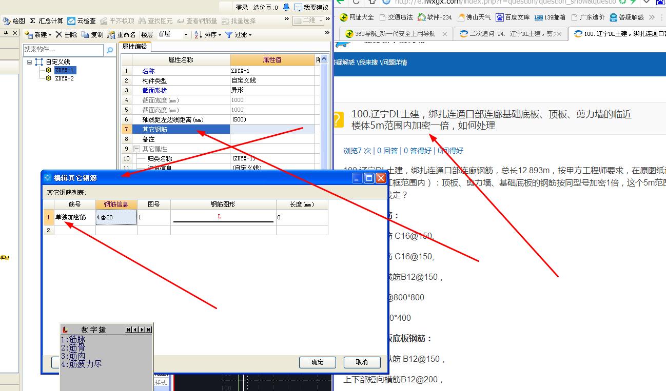Click the 复制 copy button
This screenshot has width=666, height=391.
click(x=92, y=35)
